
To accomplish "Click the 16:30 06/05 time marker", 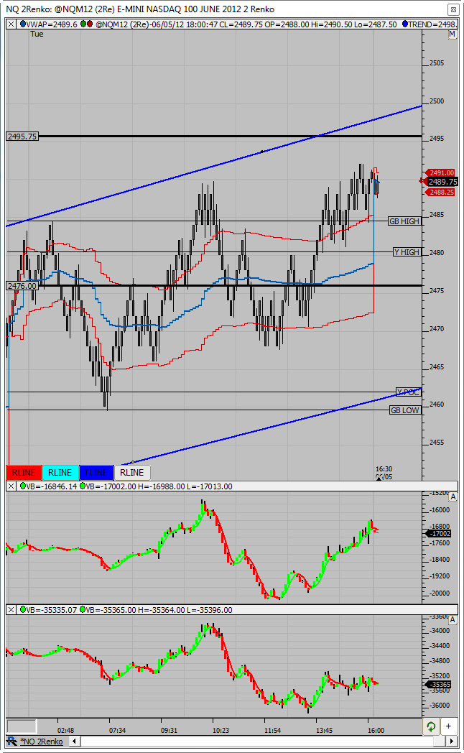I will coord(384,473).
